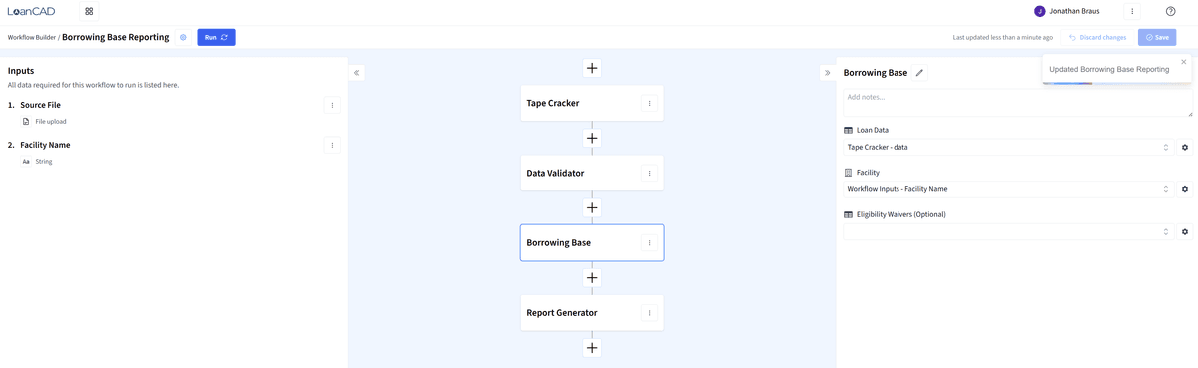Run the workflow

point(216,37)
